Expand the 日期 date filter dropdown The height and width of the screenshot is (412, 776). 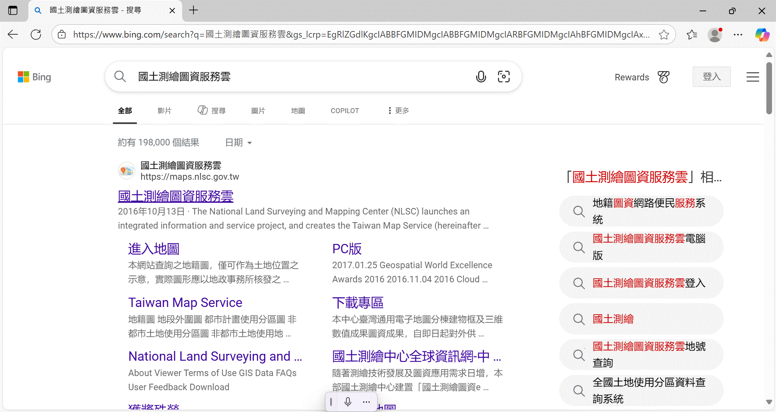(238, 143)
